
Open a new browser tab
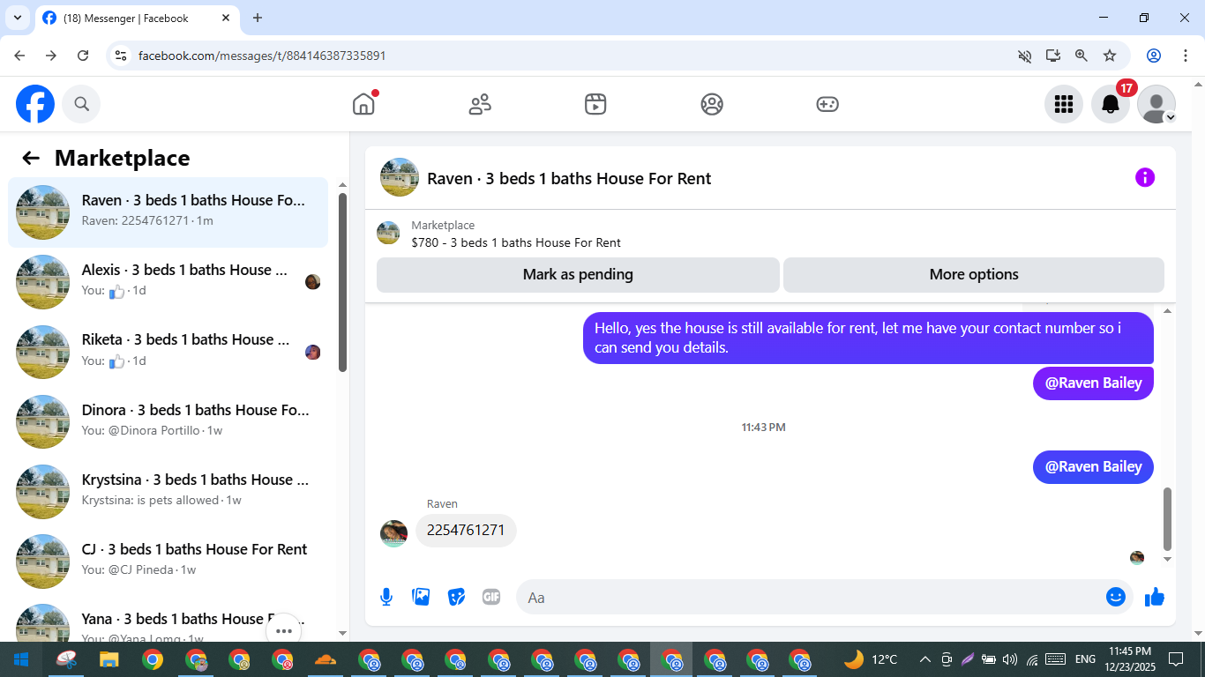click(258, 18)
